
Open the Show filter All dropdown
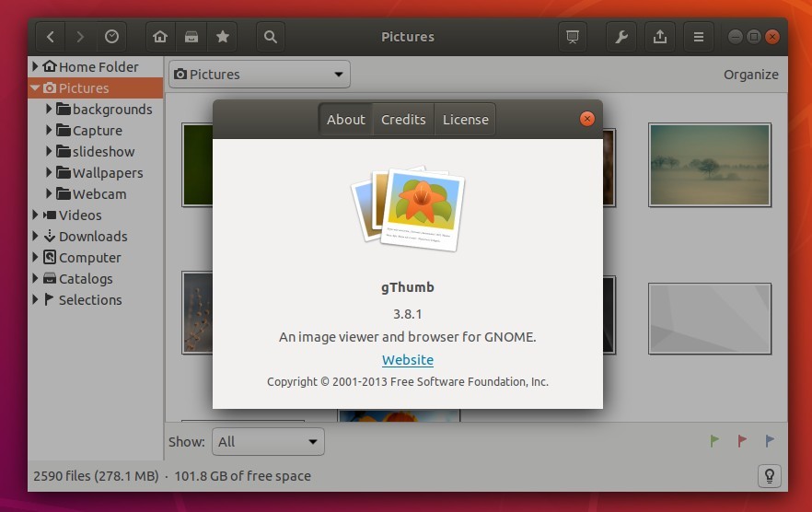click(268, 441)
